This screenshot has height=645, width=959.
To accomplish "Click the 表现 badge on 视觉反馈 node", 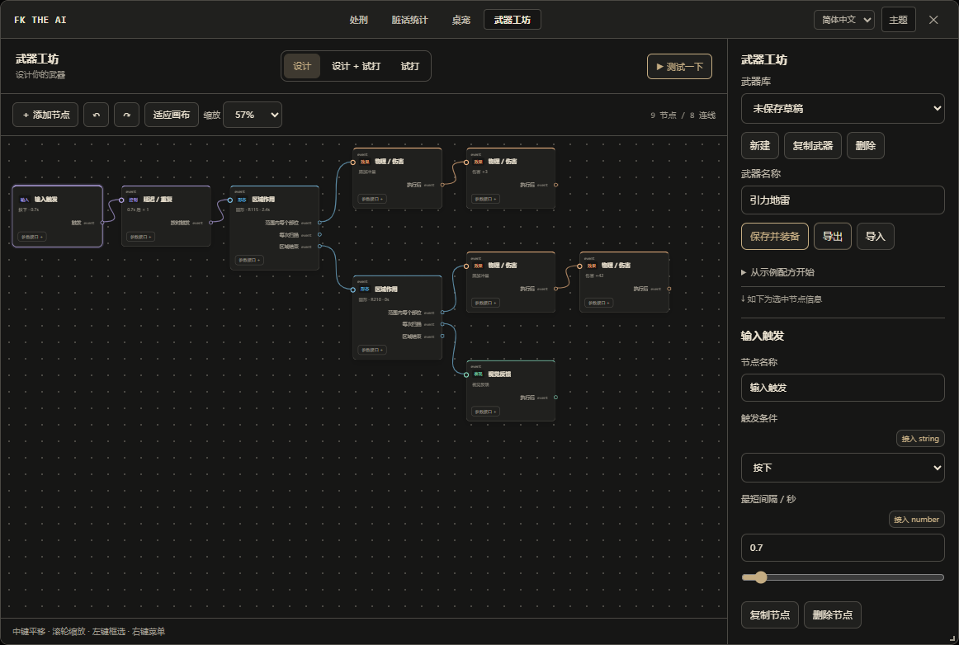I will click(479, 374).
